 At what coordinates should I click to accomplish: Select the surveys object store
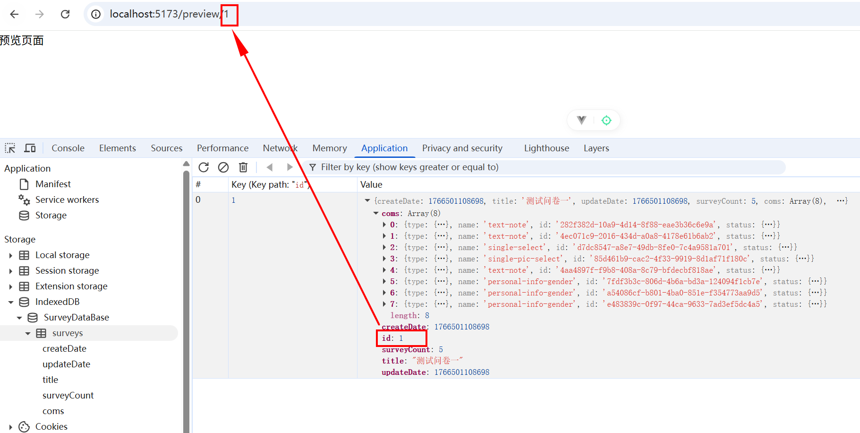pos(68,333)
